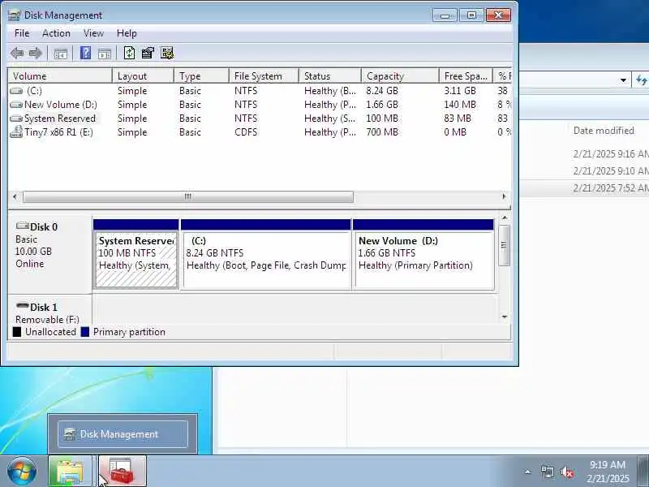Click the network tray icon
This screenshot has width=649, height=487.
click(x=547, y=472)
